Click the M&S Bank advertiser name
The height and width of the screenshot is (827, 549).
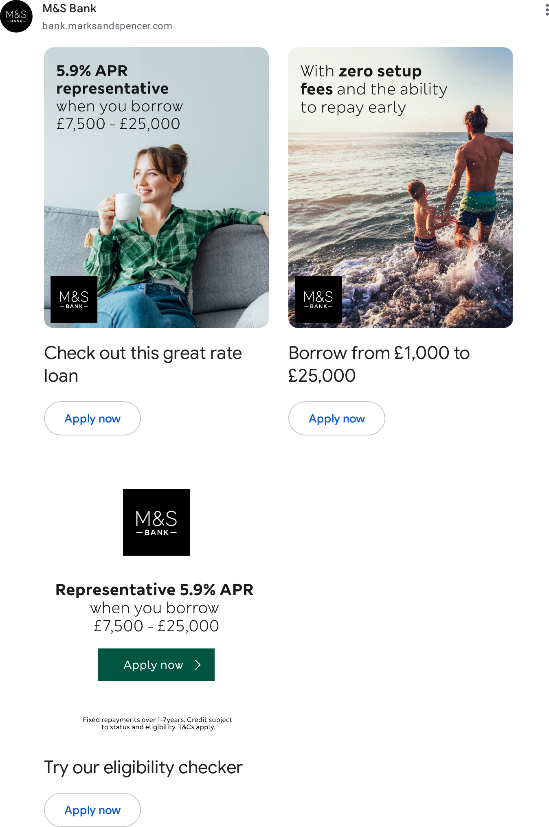click(x=69, y=9)
